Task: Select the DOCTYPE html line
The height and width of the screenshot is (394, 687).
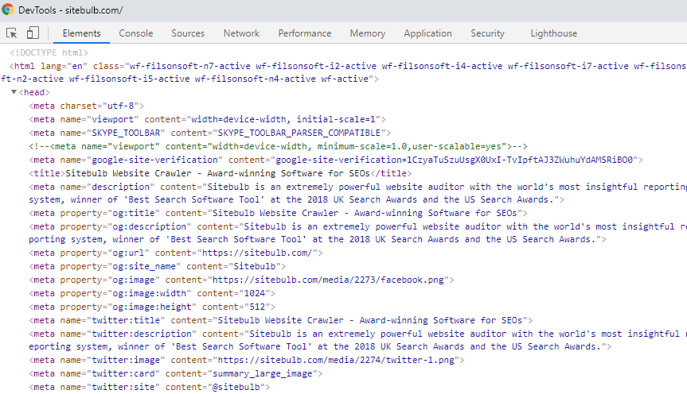Action: pyautogui.click(x=49, y=52)
